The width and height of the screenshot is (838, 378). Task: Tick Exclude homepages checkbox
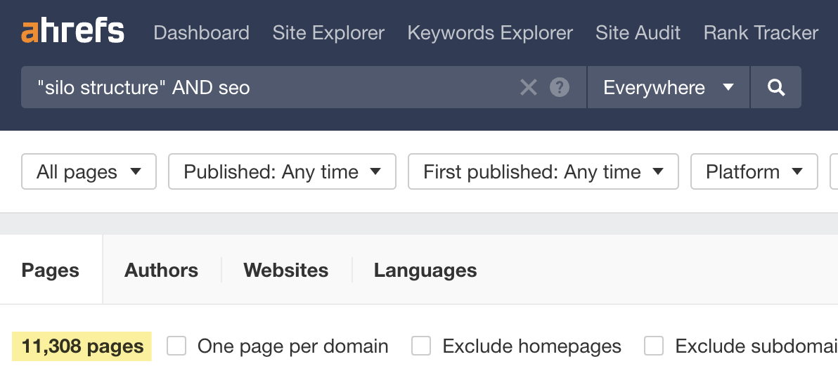421,346
